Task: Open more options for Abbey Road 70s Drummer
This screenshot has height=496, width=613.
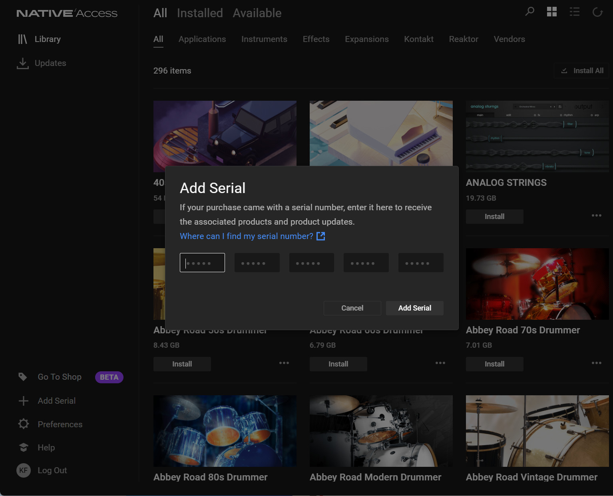Action: pyautogui.click(x=597, y=363)
